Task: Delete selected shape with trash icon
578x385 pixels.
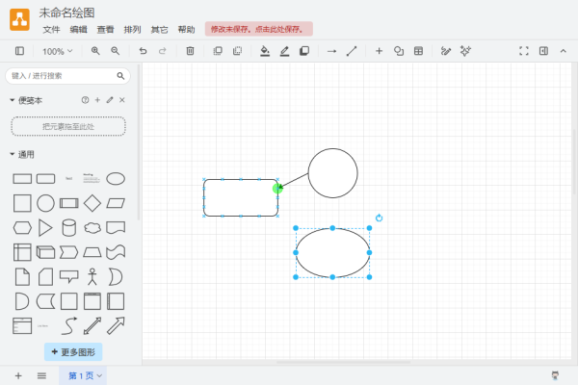Action: tap(190, 51)
